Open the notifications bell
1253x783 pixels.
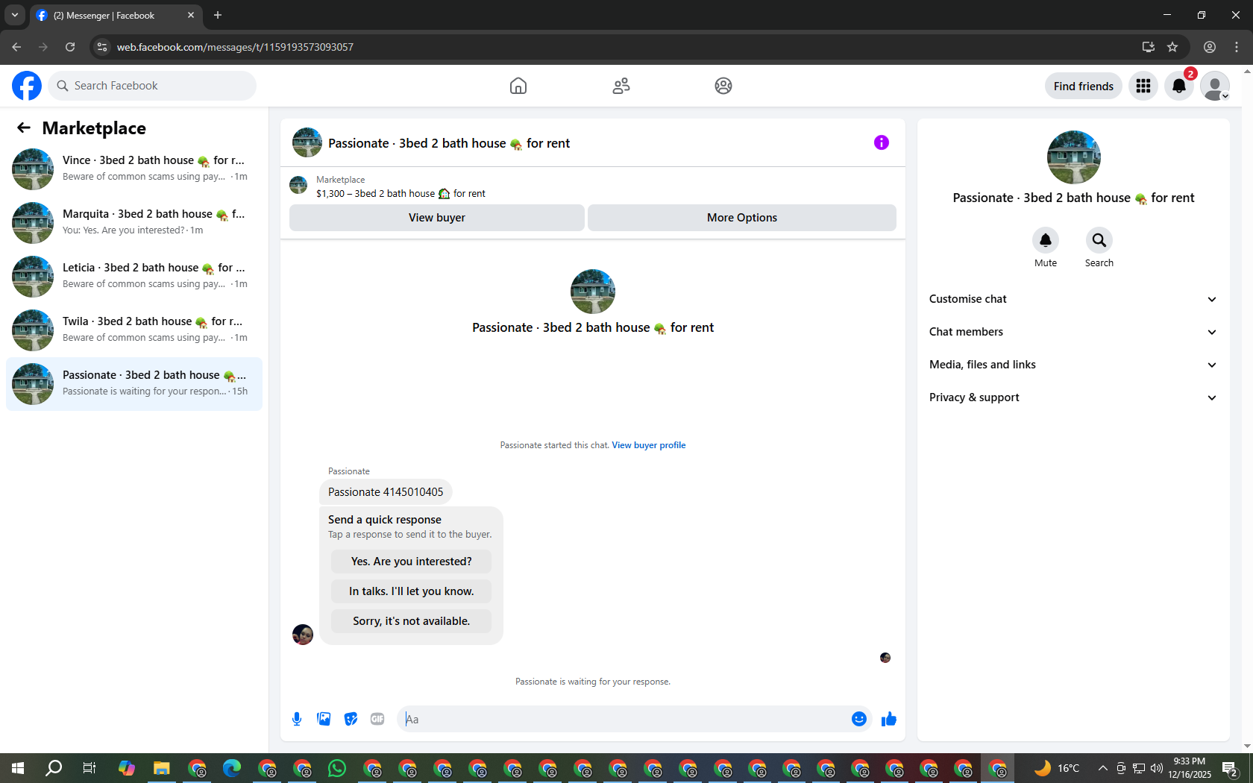pos(1179,86)
